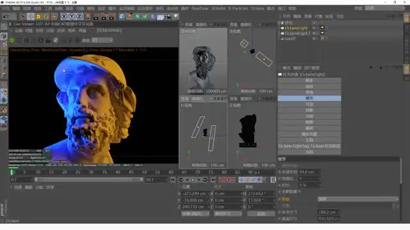
Task: Open object coordinate mode dropdown
Action: click(195, 213)
